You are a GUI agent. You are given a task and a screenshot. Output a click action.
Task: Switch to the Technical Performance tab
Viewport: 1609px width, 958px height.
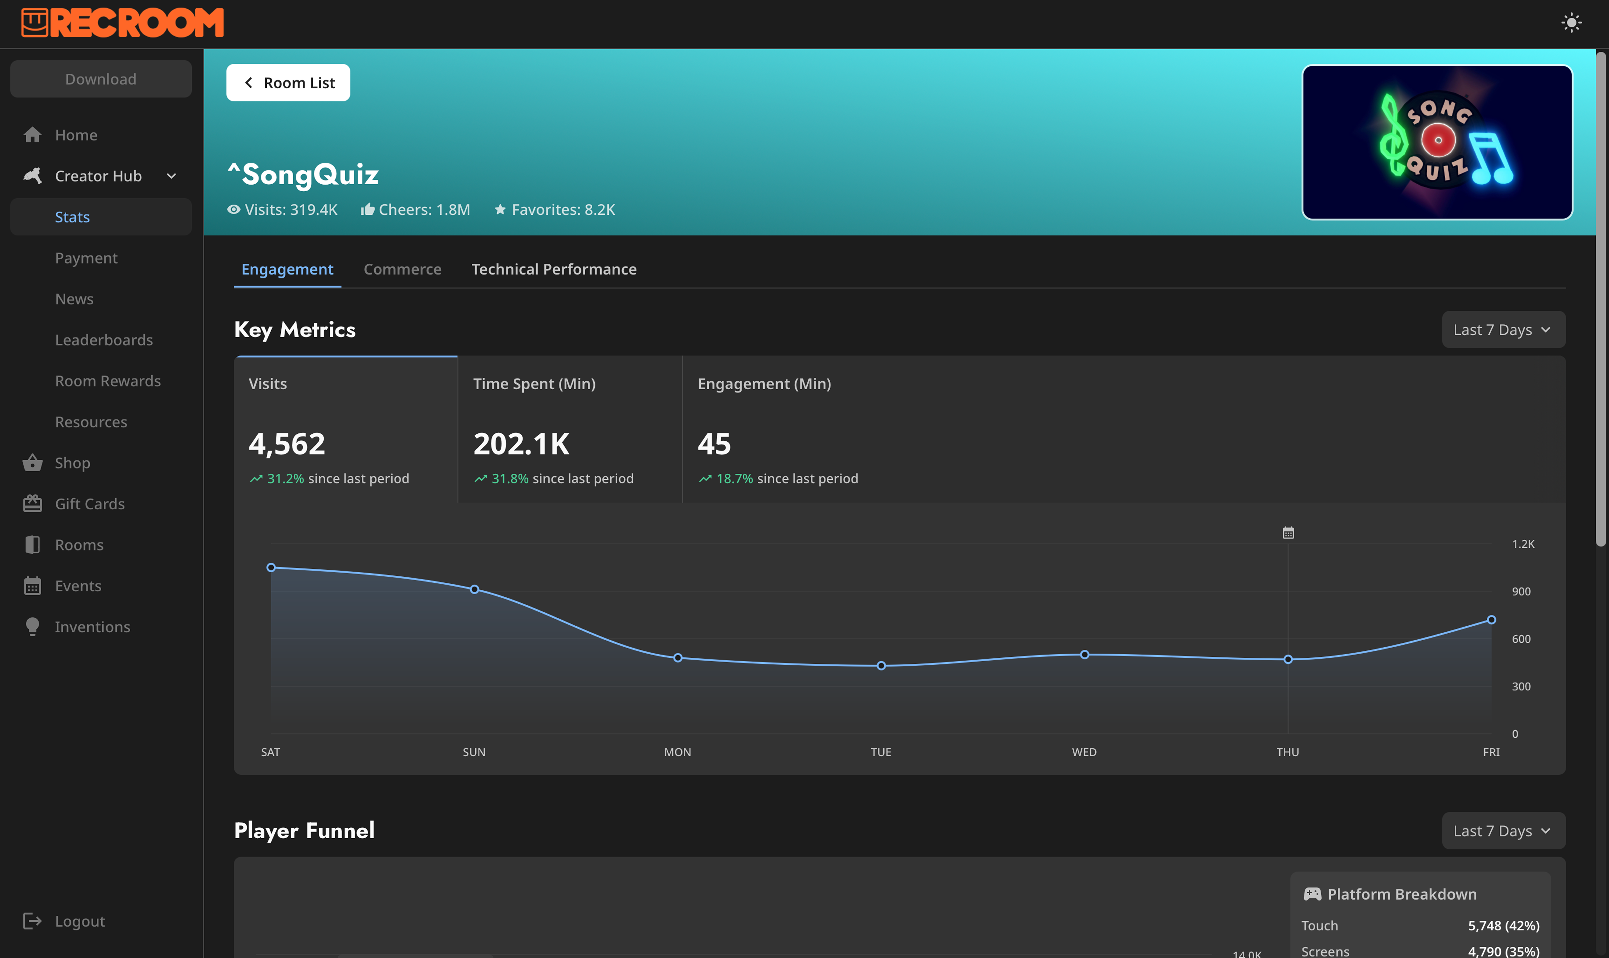554,269
